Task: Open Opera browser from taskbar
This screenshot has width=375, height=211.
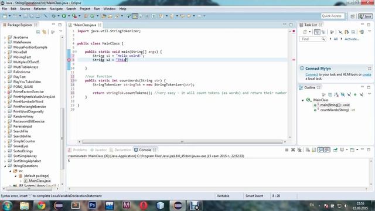Action: pyautogui.click(x=144, y=206)
